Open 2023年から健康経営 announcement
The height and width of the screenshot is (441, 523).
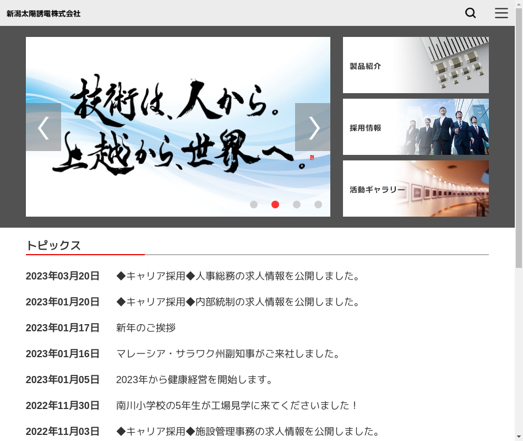coord(194,380)
